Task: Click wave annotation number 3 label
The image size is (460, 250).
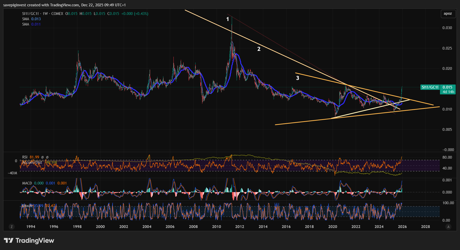Action: [x=297, y=78]
